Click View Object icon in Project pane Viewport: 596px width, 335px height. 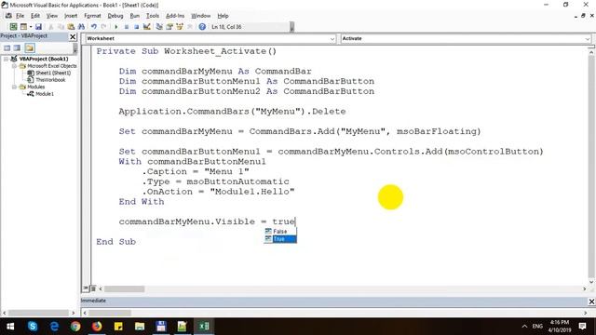pos(17,47)
